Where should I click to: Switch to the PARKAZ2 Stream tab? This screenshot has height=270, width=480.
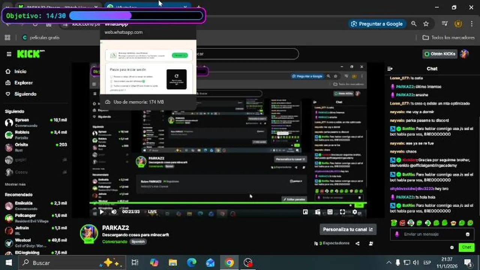point(58,7)
